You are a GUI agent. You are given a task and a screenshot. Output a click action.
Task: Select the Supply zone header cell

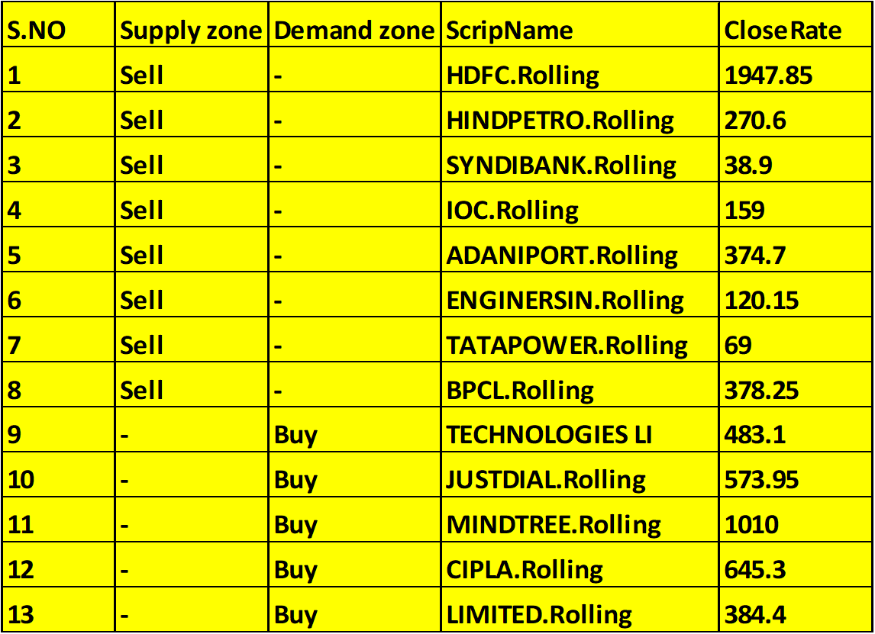[191, 31]
